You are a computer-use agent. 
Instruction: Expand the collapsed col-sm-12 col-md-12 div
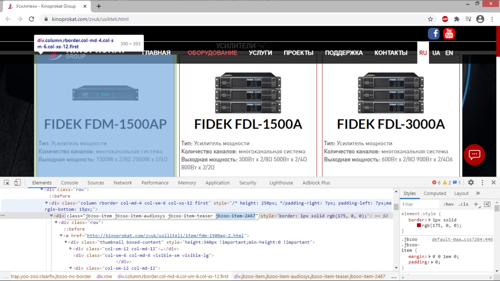(x=71, y=249)
